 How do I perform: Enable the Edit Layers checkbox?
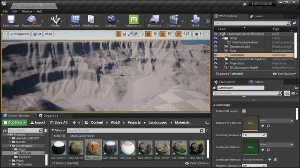click(244, 111)
